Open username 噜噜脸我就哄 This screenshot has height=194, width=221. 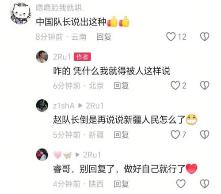60,7
